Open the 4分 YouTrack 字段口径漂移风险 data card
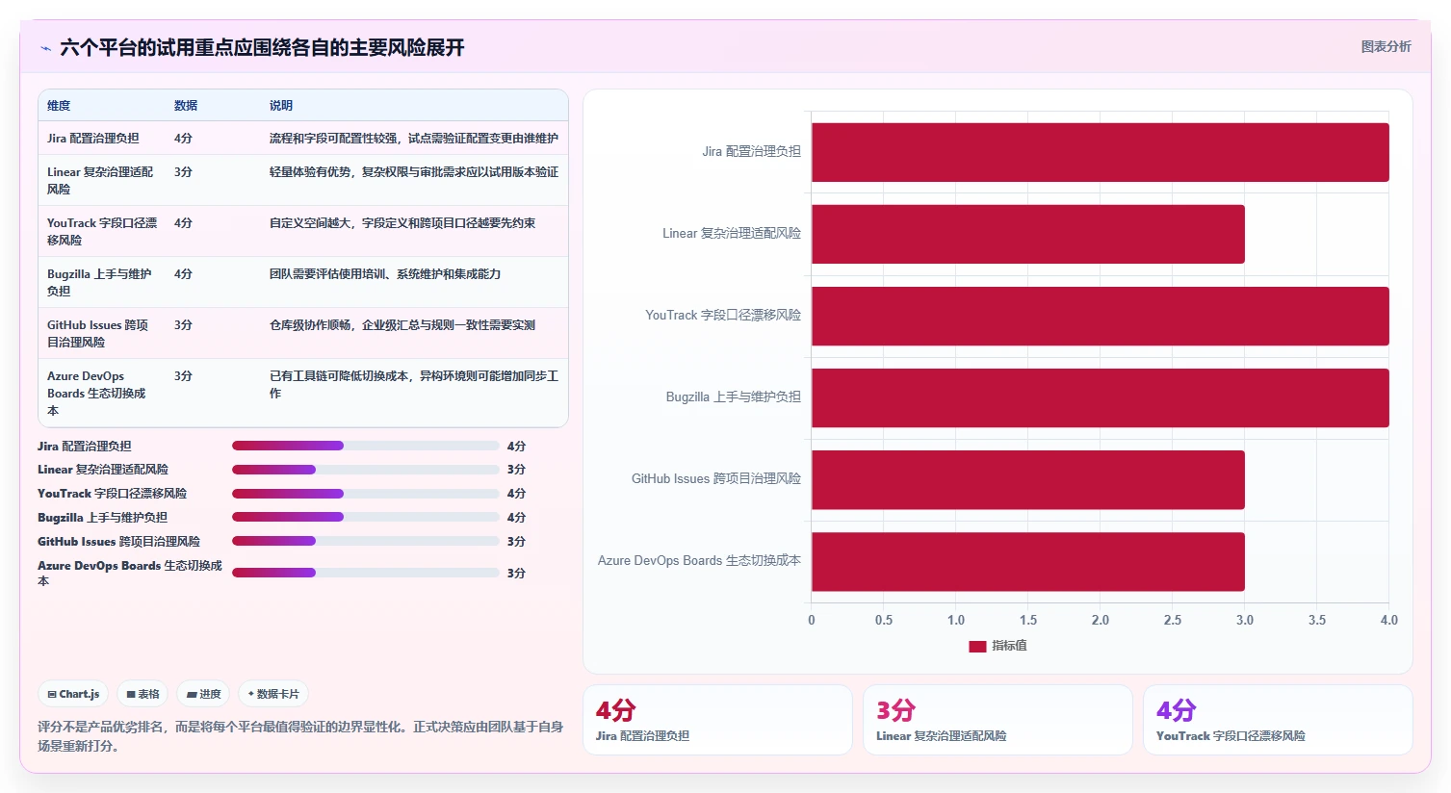This screenshot has width=1451, height=793. click(1278, 720)
